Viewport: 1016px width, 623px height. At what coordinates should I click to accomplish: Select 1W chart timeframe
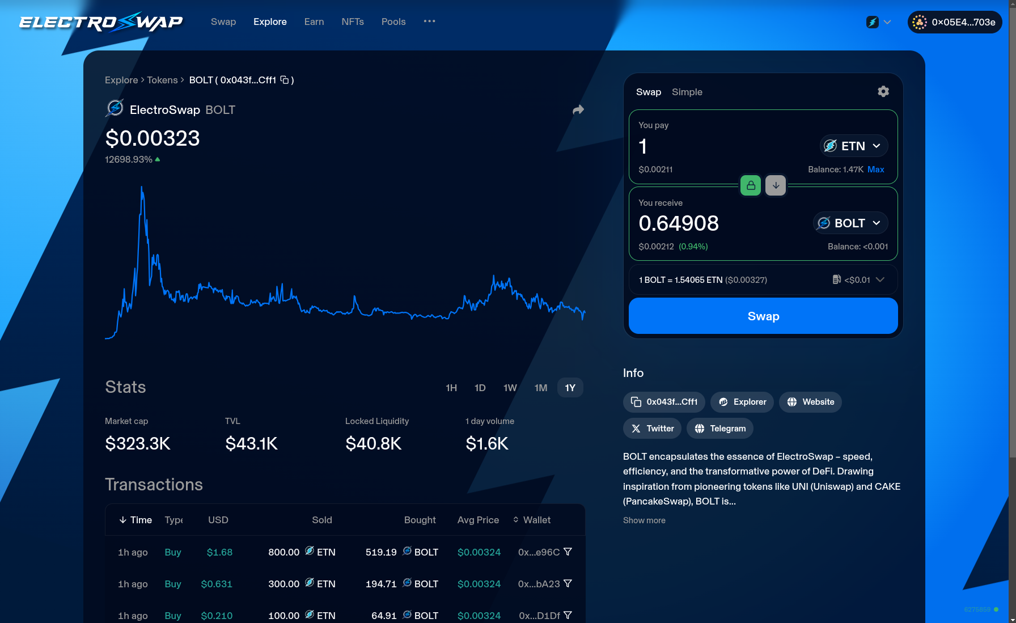[x=510, y=388]
